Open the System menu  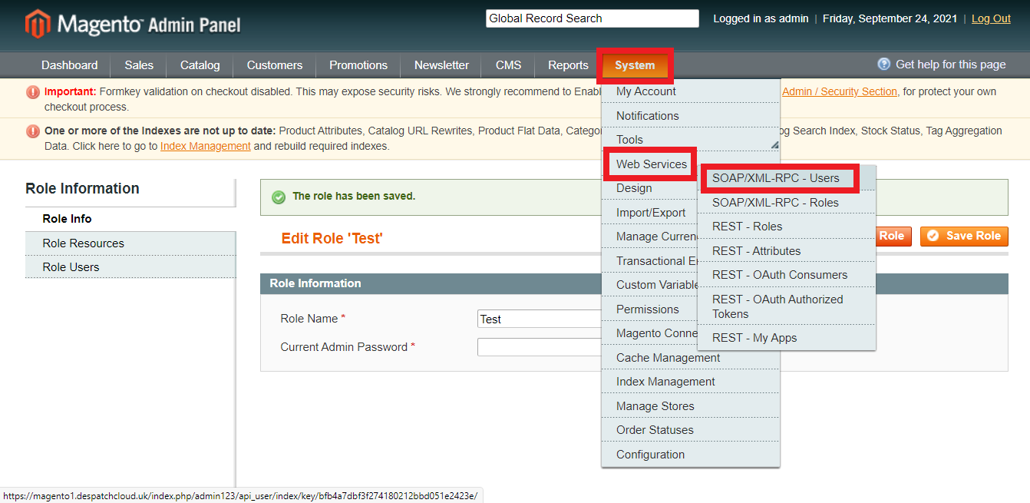(x=635, y=65)
